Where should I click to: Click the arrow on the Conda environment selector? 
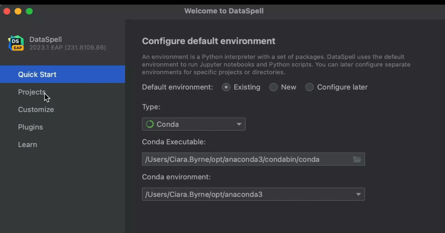click(358, 194)
